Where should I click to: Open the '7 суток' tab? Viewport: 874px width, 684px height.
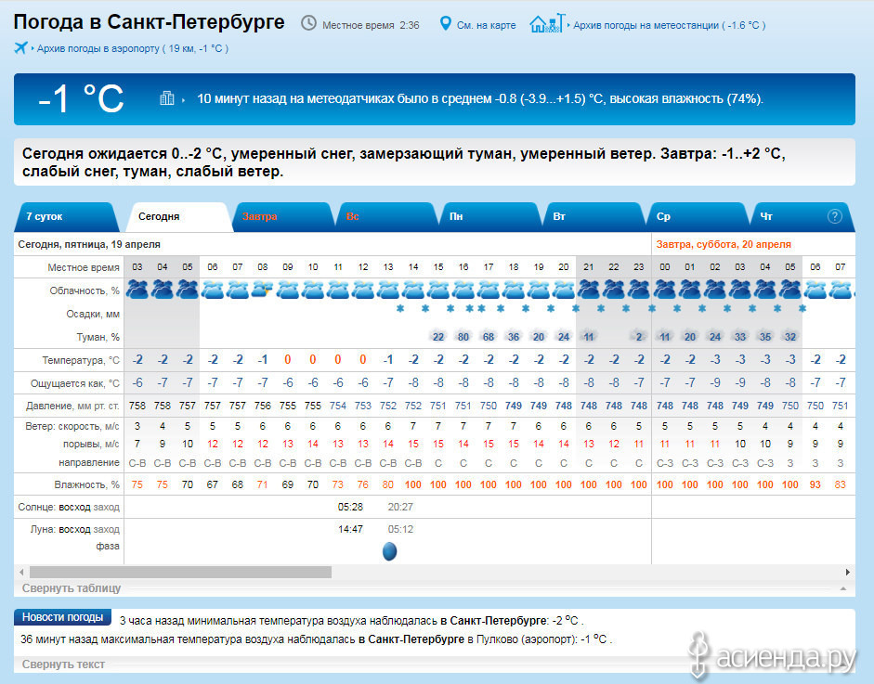pos(65,216)
